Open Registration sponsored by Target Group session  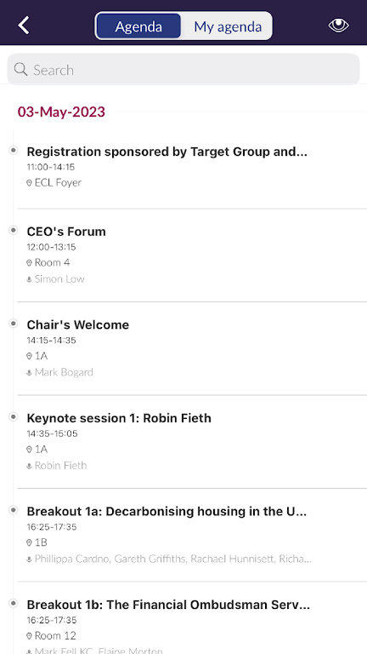tap(192, 168)
